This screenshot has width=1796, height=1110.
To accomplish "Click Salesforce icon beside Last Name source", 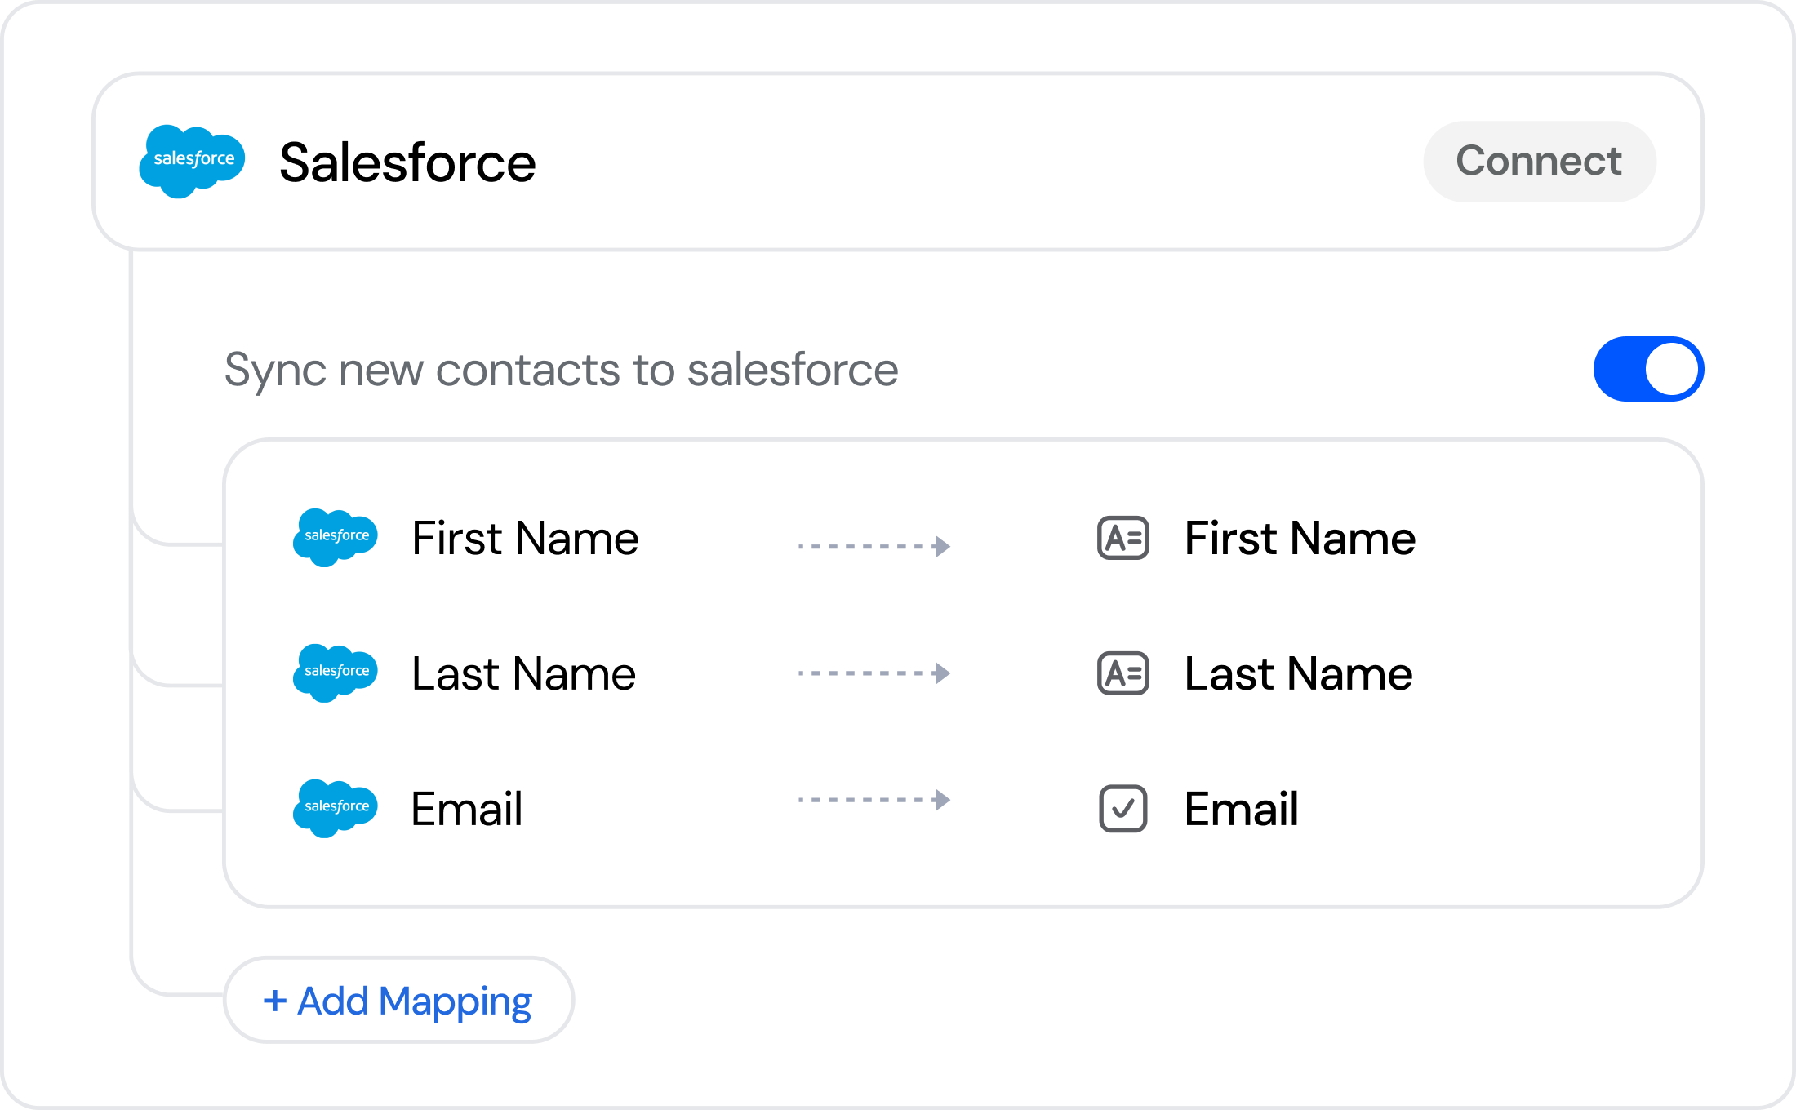I will [x=336, y=673].
